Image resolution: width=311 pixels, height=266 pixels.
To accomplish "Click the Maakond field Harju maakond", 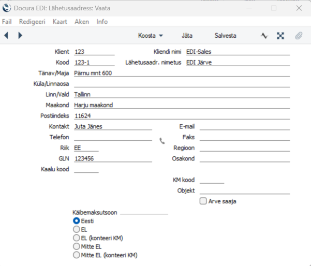I will [x=182, y=105].
